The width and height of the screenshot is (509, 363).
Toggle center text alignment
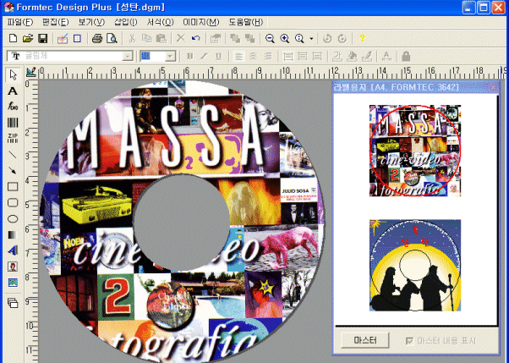(253, 56)
